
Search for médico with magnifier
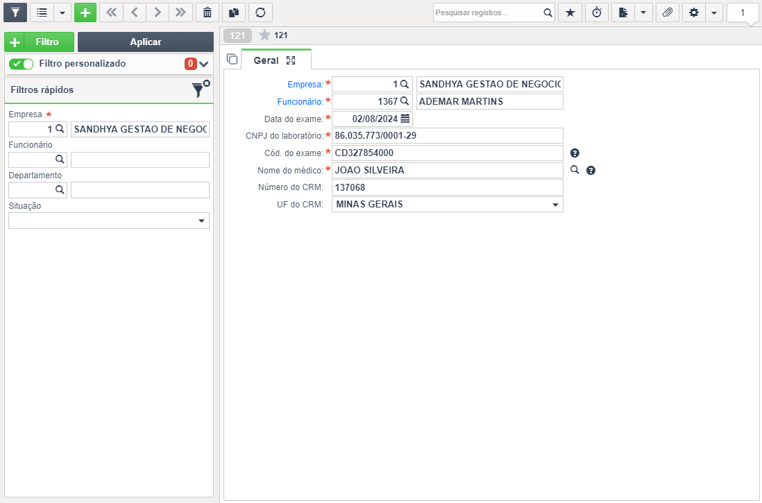[x=575, y=169]
